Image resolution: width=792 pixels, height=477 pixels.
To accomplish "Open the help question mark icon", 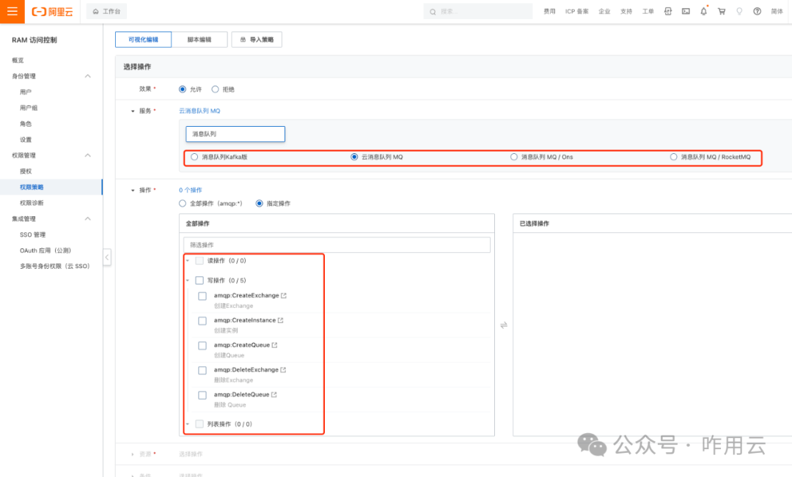I will [757, 11].
